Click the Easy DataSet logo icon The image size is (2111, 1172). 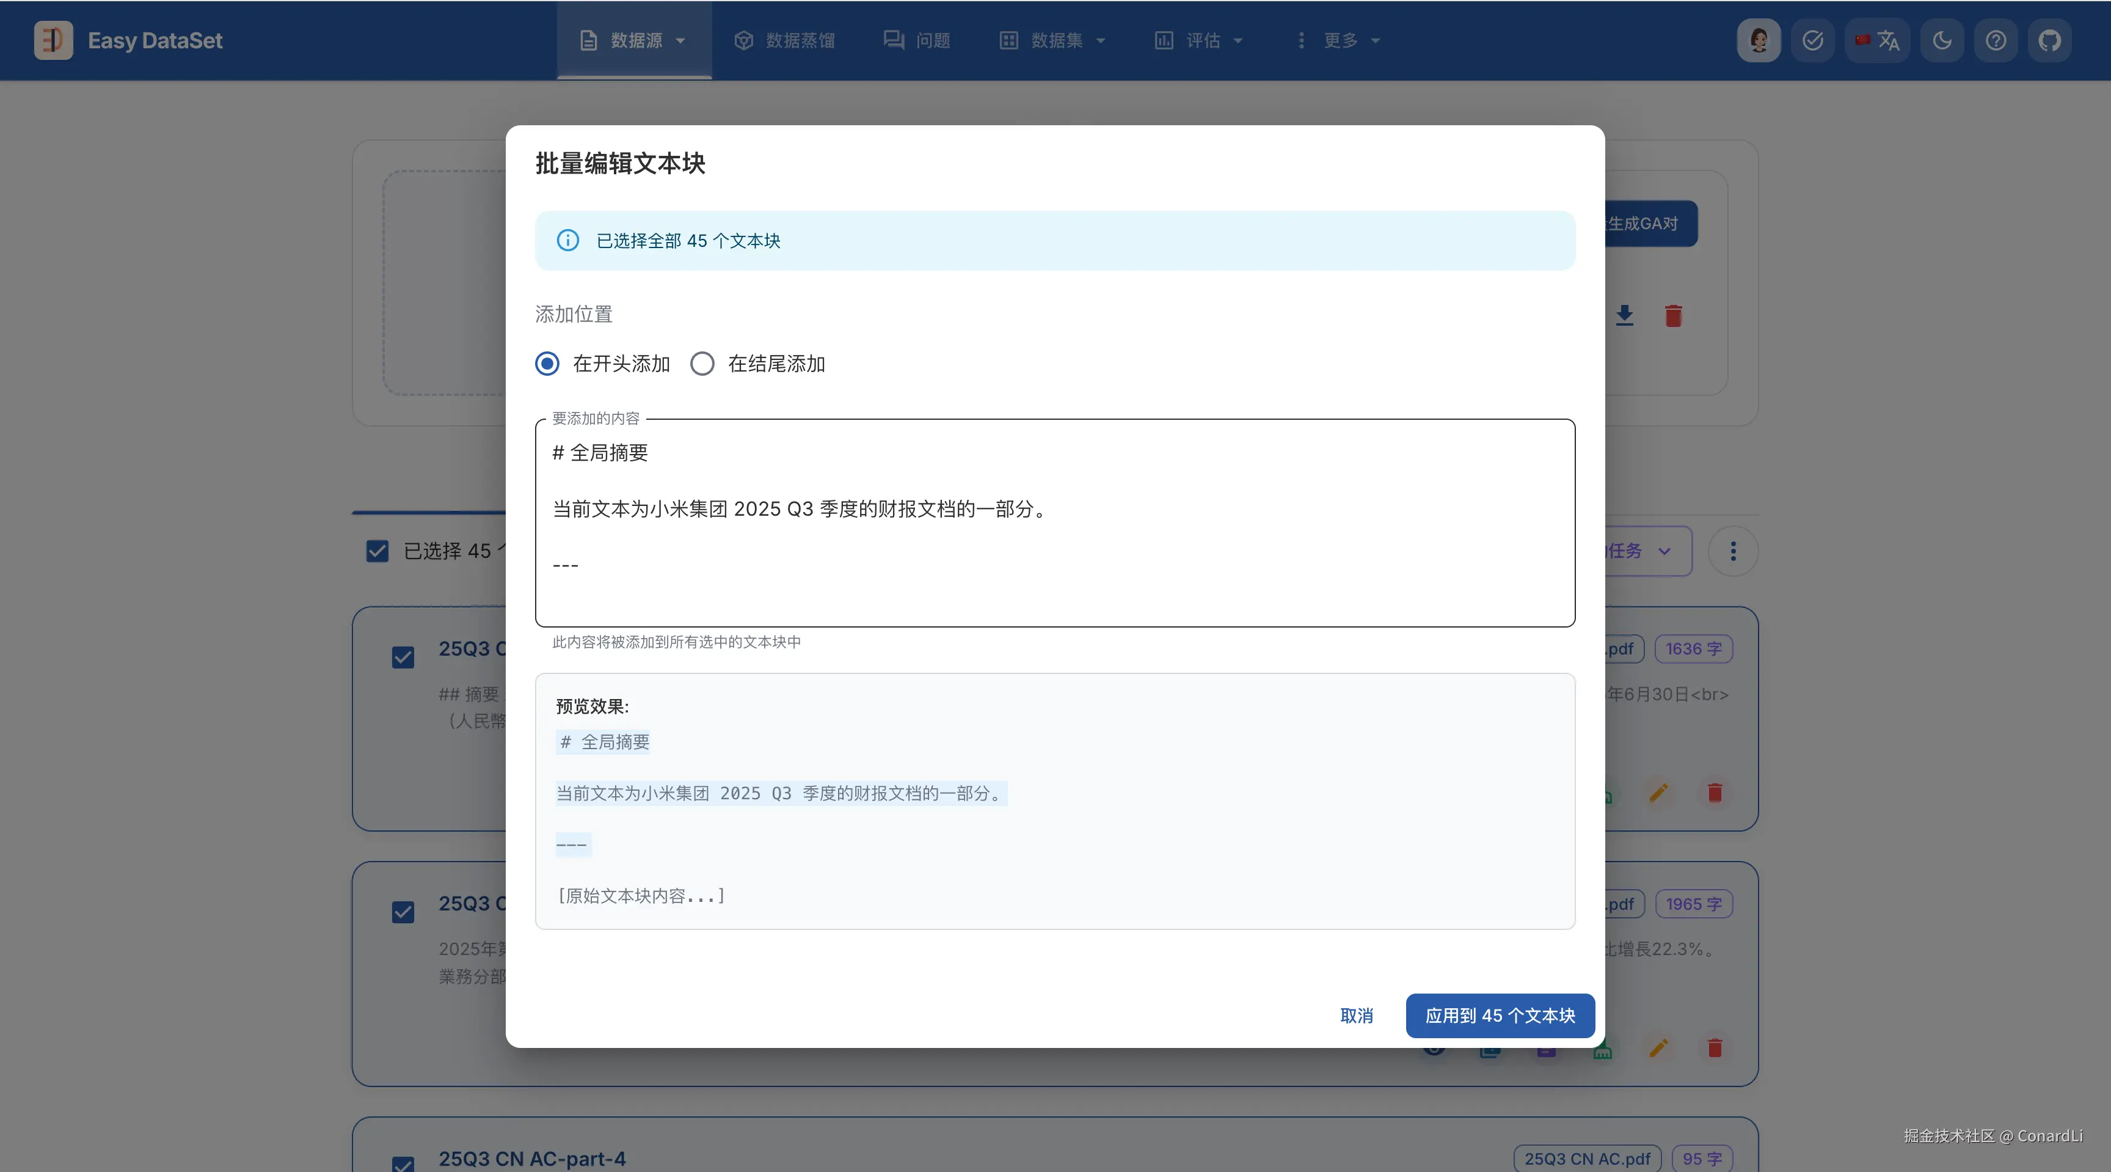point(53,40)
